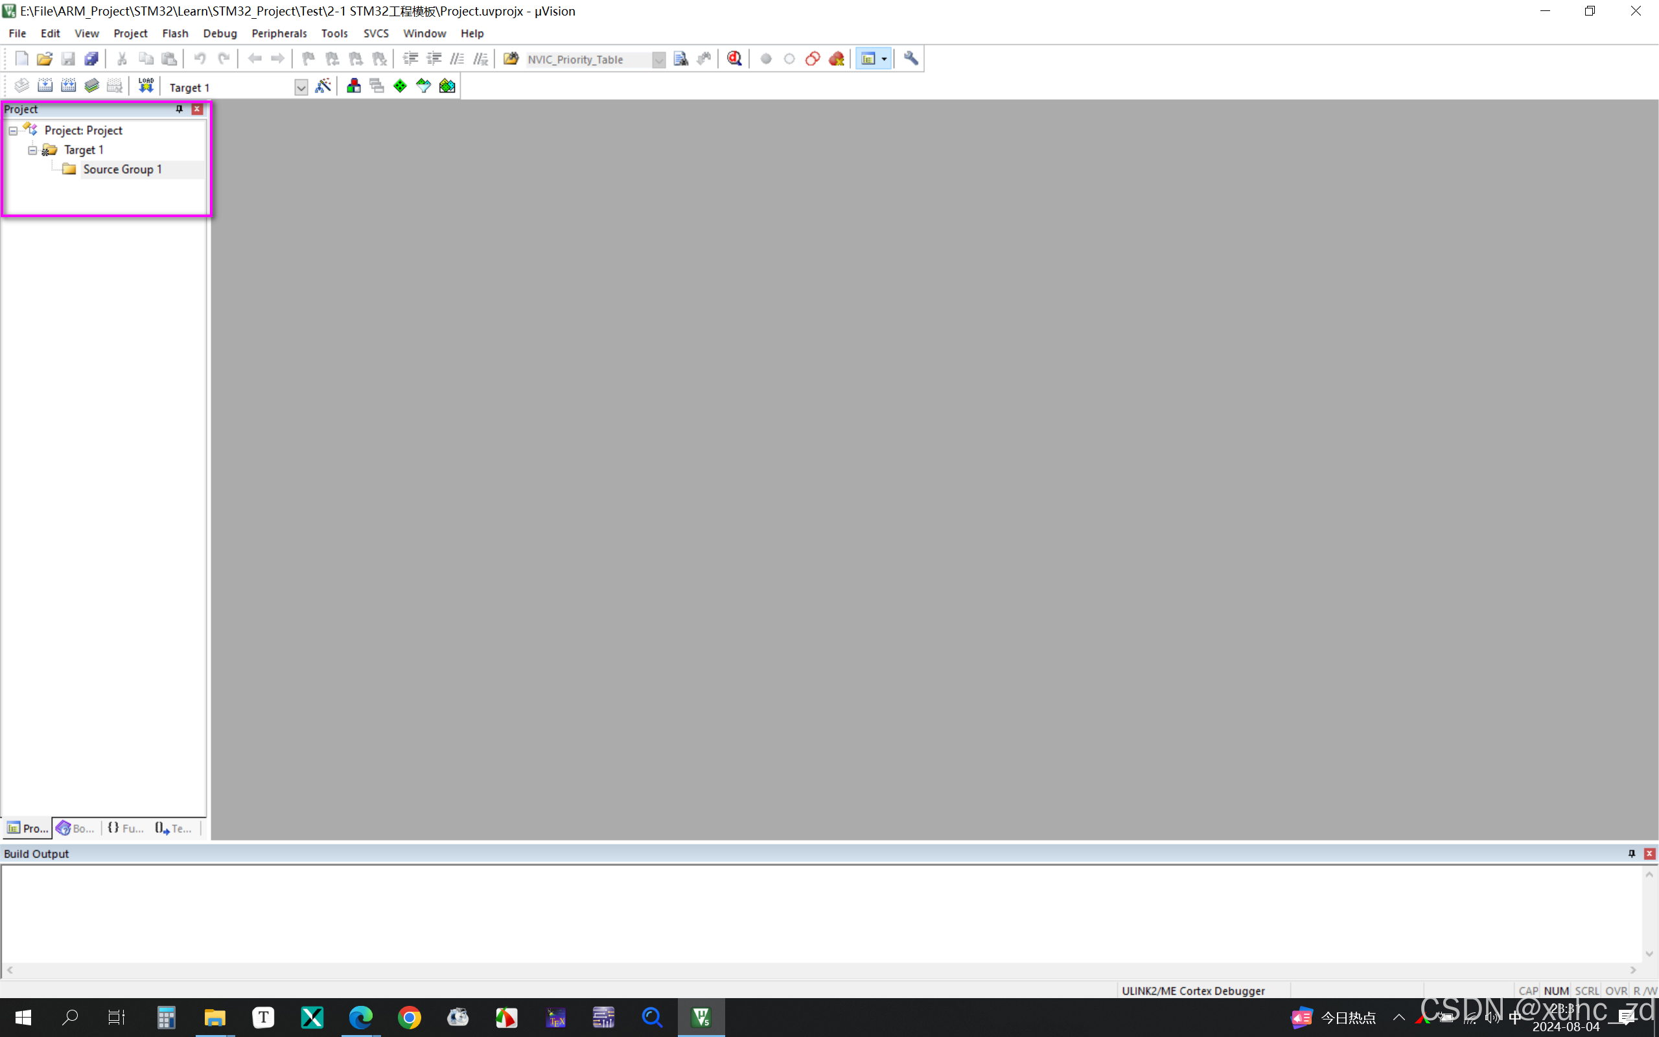Screen dimensions: 1659x1037
Task: Open Chrome from the taskbar
Action: 410,1017
